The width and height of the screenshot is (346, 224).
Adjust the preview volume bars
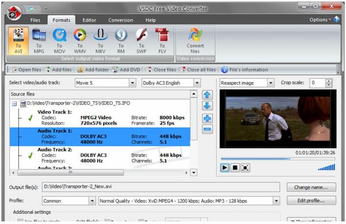click(x=326, y=168)
